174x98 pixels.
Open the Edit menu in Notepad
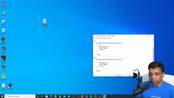point(97,38)
